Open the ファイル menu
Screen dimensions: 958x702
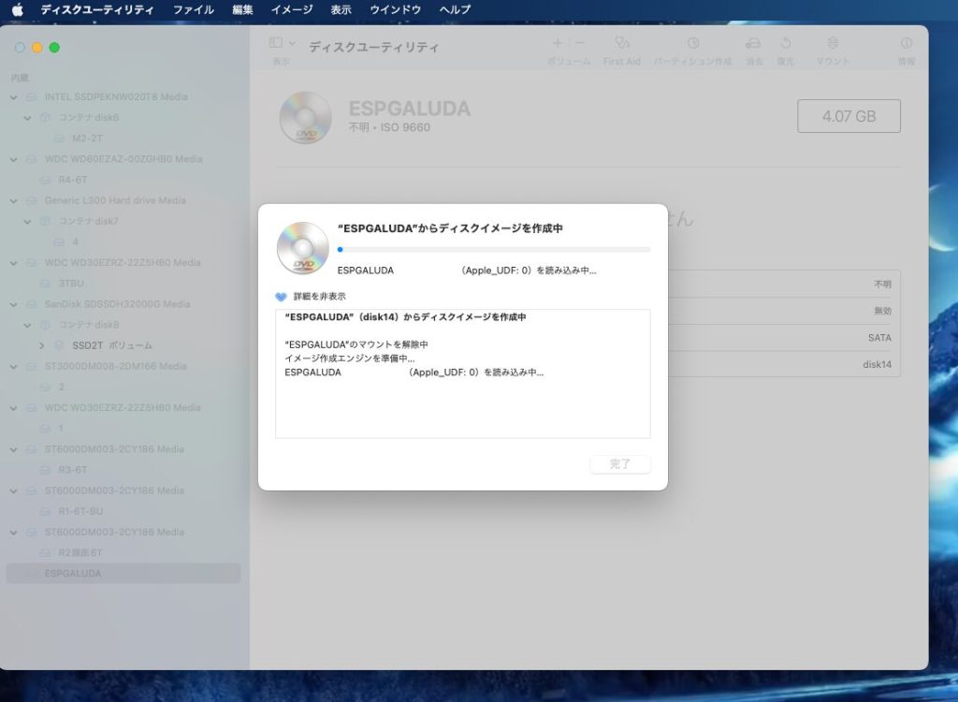click(193, 9)
